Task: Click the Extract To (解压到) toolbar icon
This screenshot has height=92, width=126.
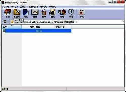Action: pos(17,13)
